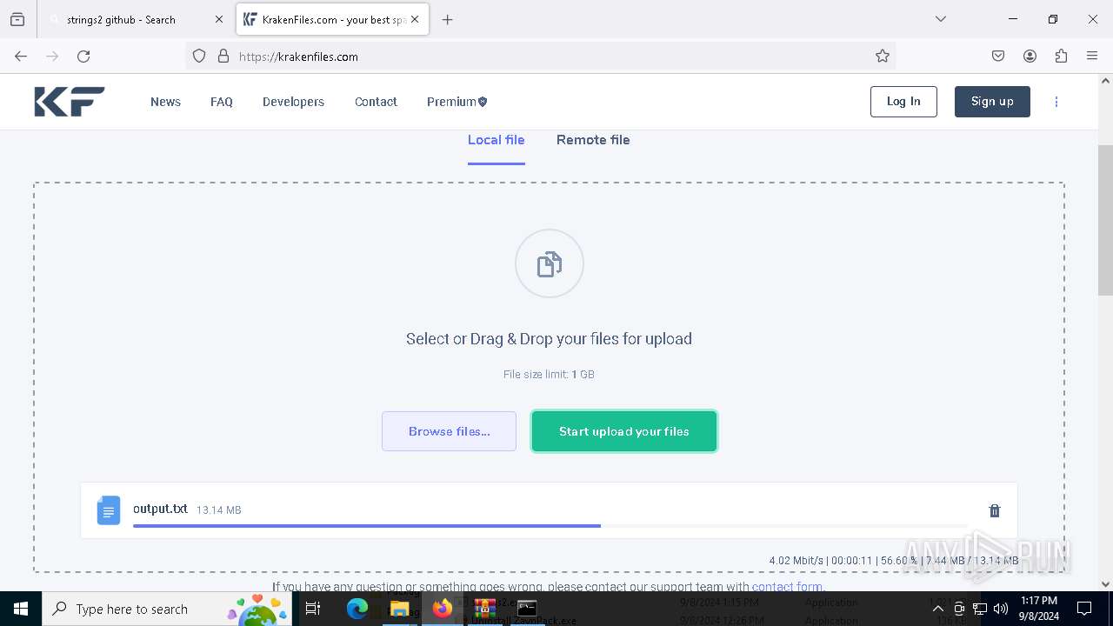1113x626 pixels.
Task: Open the volume control in system tray
Action: tap(1001, 609)
